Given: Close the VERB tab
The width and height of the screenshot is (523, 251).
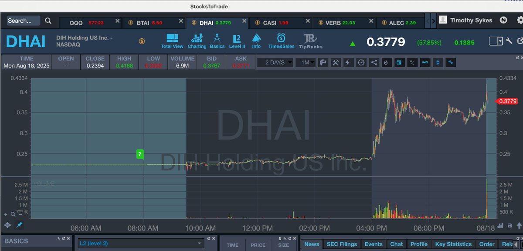Looking at the screenshot, I should click(x=371, y=20).
